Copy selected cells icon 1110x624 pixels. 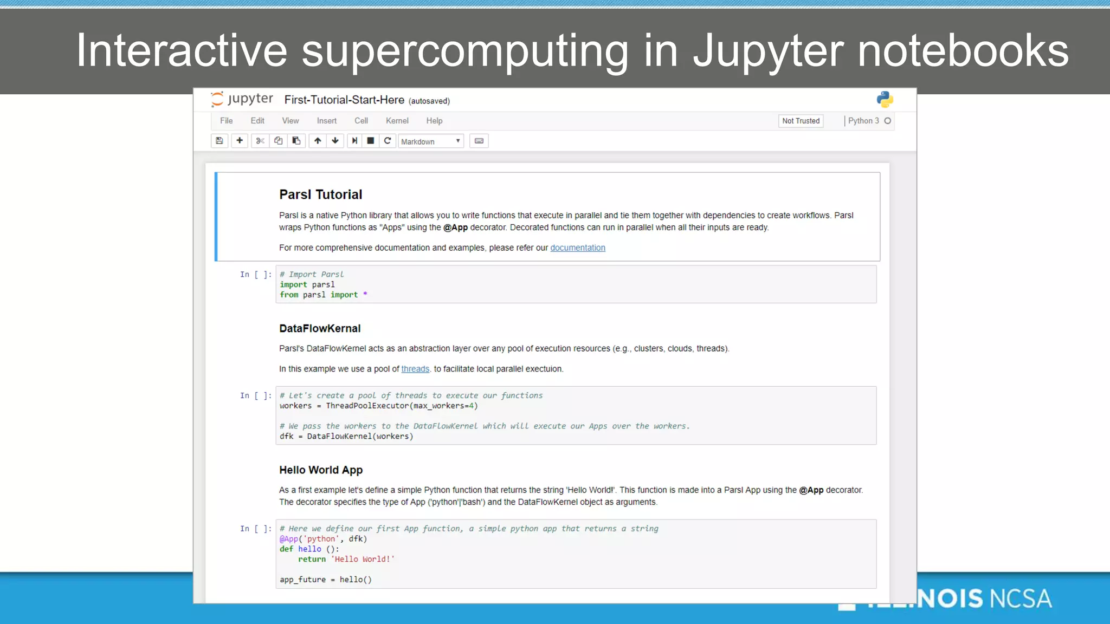click(x=279, y=141)
